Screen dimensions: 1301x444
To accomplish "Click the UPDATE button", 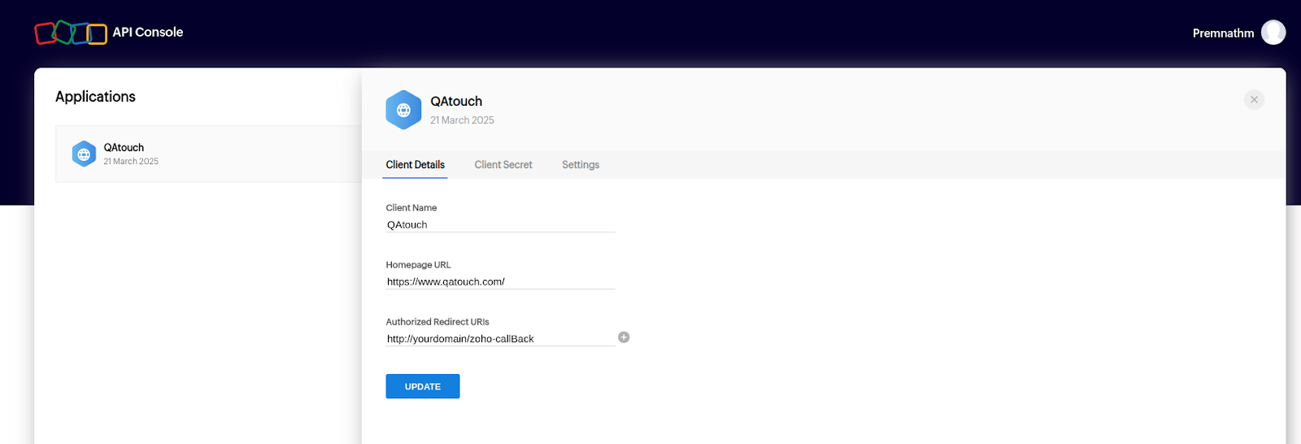I will click(x=423, y=386).
